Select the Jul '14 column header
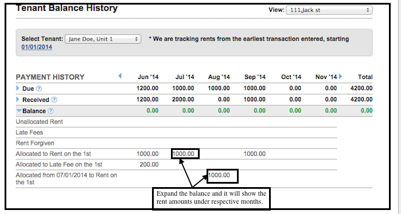Viewport: 401px width, 214px height. [185, 77]
